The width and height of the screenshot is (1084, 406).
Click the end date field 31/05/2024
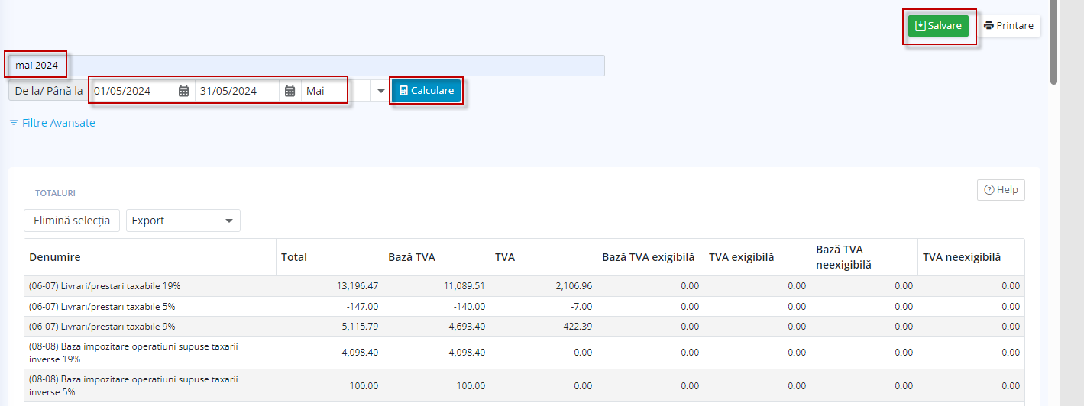coord(238,91)
